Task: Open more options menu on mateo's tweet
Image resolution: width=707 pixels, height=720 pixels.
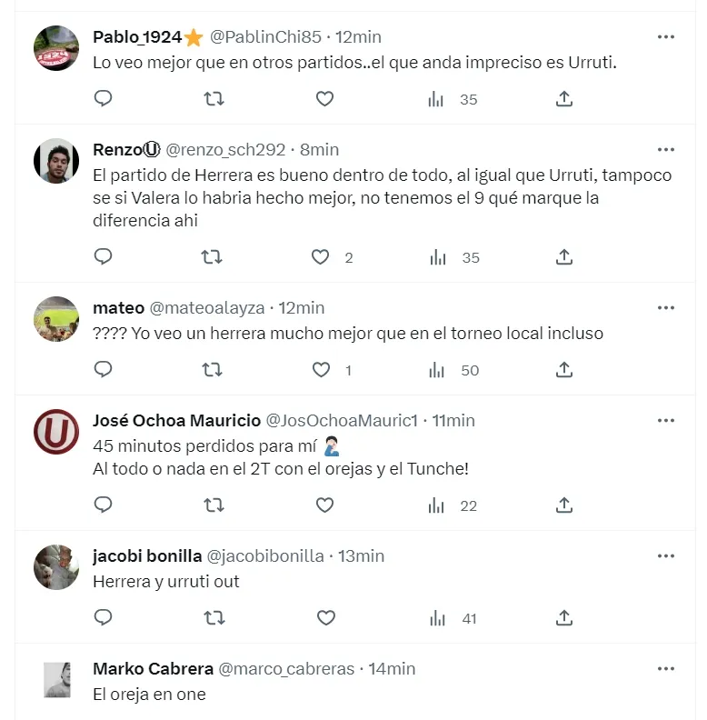Action: 666,307
